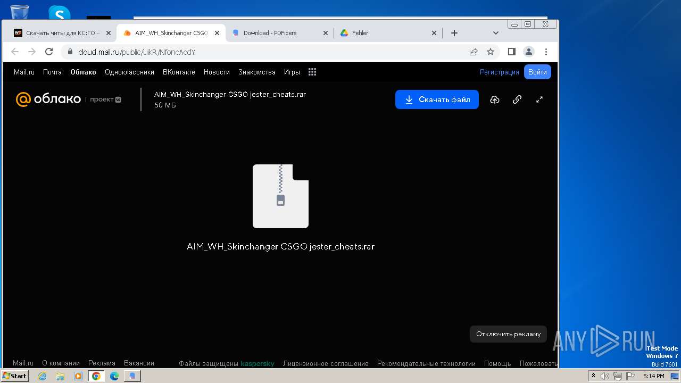Open Вакансии footer link
This screenshot has height=383, width=681.
point(139,363)
